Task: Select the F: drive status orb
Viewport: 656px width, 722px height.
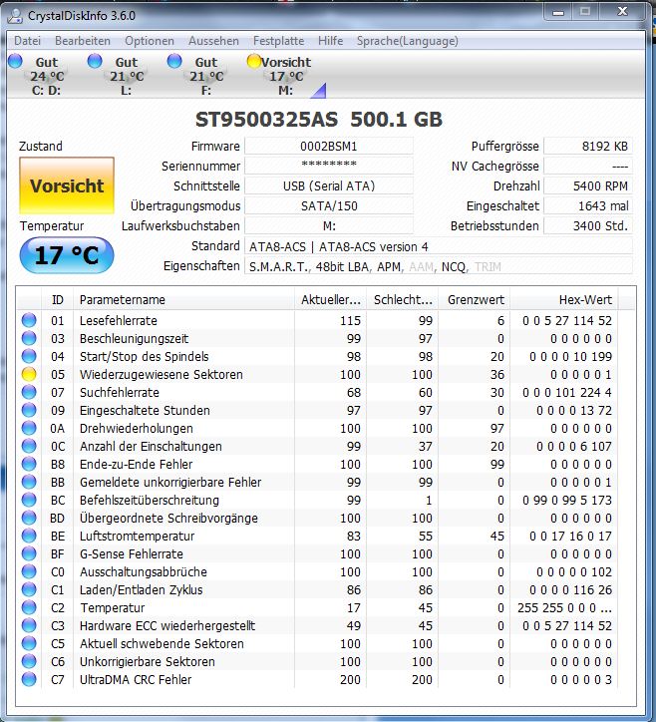Action: pos(174,61)
